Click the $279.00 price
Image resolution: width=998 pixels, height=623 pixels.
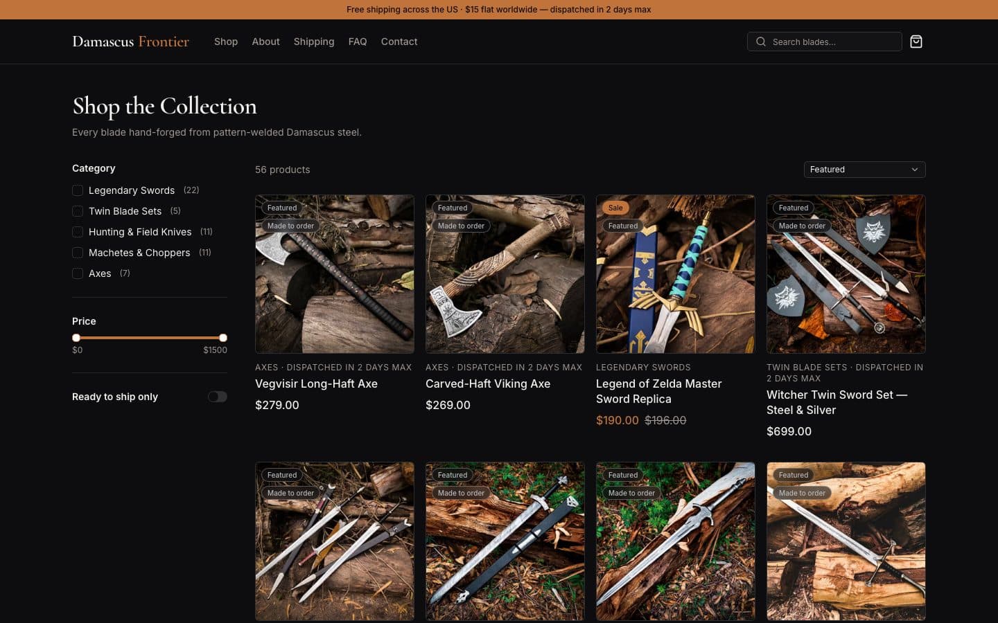277,405
